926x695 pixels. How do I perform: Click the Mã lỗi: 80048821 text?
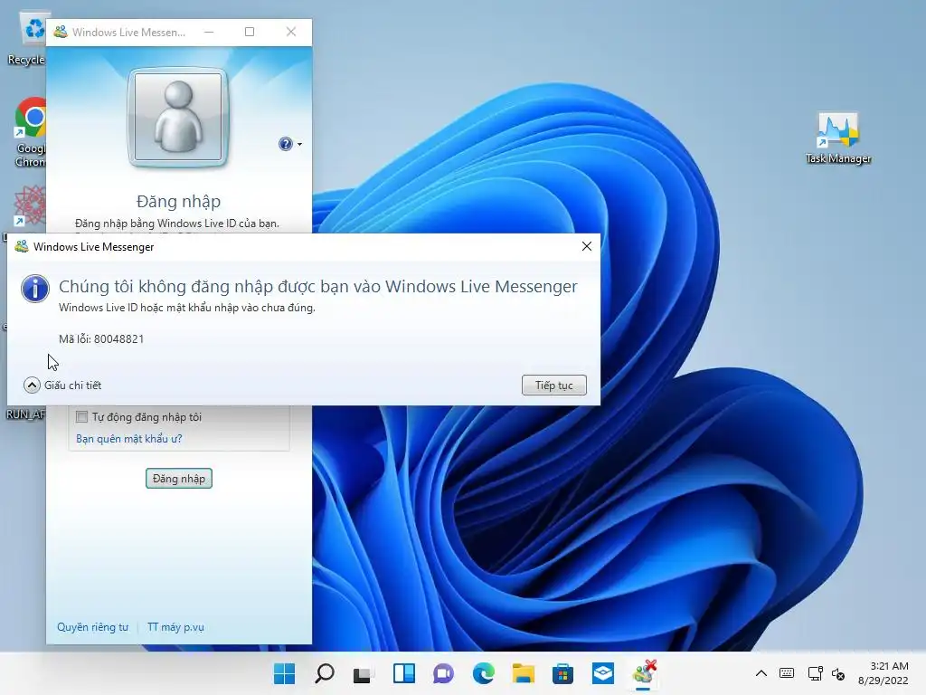(101, 338)
